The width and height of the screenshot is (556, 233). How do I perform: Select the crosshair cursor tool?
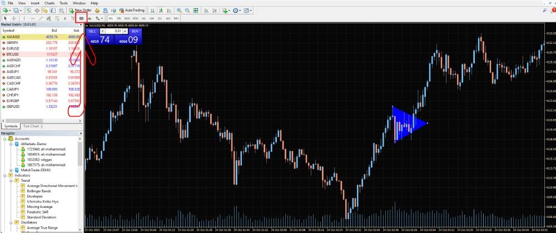pyautogui.click(x=13, y=18)
